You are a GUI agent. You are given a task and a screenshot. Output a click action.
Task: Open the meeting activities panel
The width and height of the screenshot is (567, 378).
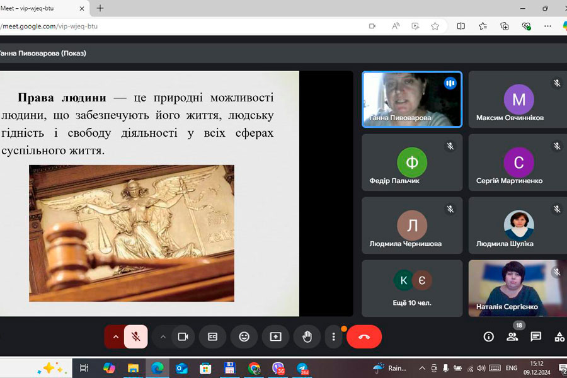point(559,337)
